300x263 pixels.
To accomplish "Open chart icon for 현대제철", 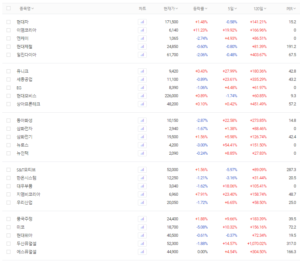I will [x=142, y=47].
